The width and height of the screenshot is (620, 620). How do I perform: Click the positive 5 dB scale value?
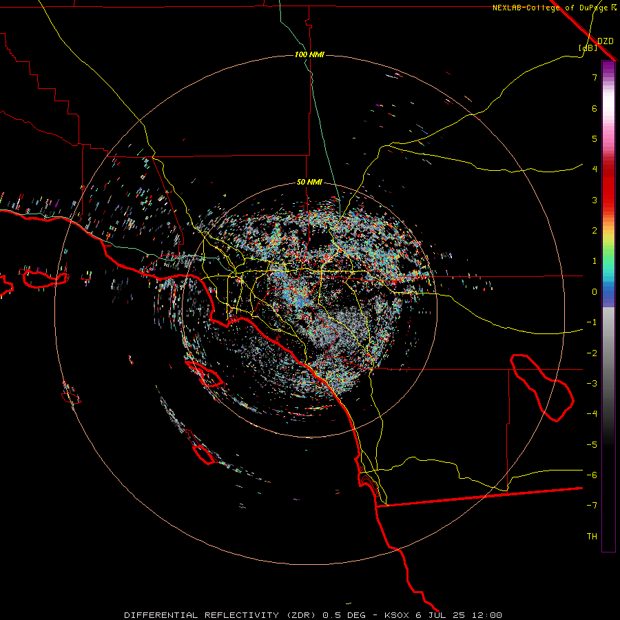pos(595,138)
